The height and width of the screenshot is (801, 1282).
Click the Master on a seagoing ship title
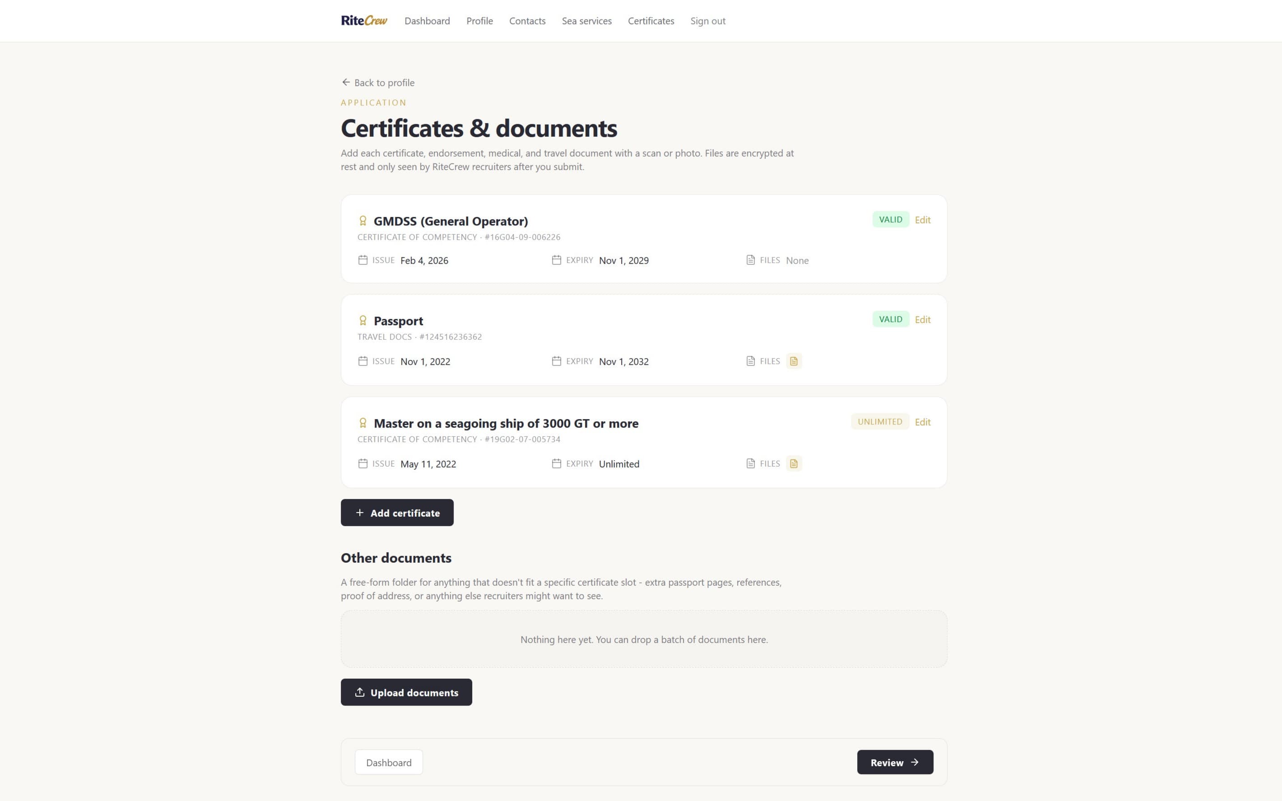click(x=506, y=423)
